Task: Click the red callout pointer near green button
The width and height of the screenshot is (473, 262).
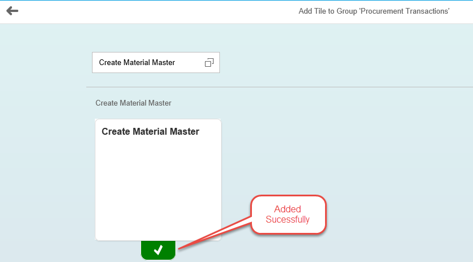Action: pos(214,233)
